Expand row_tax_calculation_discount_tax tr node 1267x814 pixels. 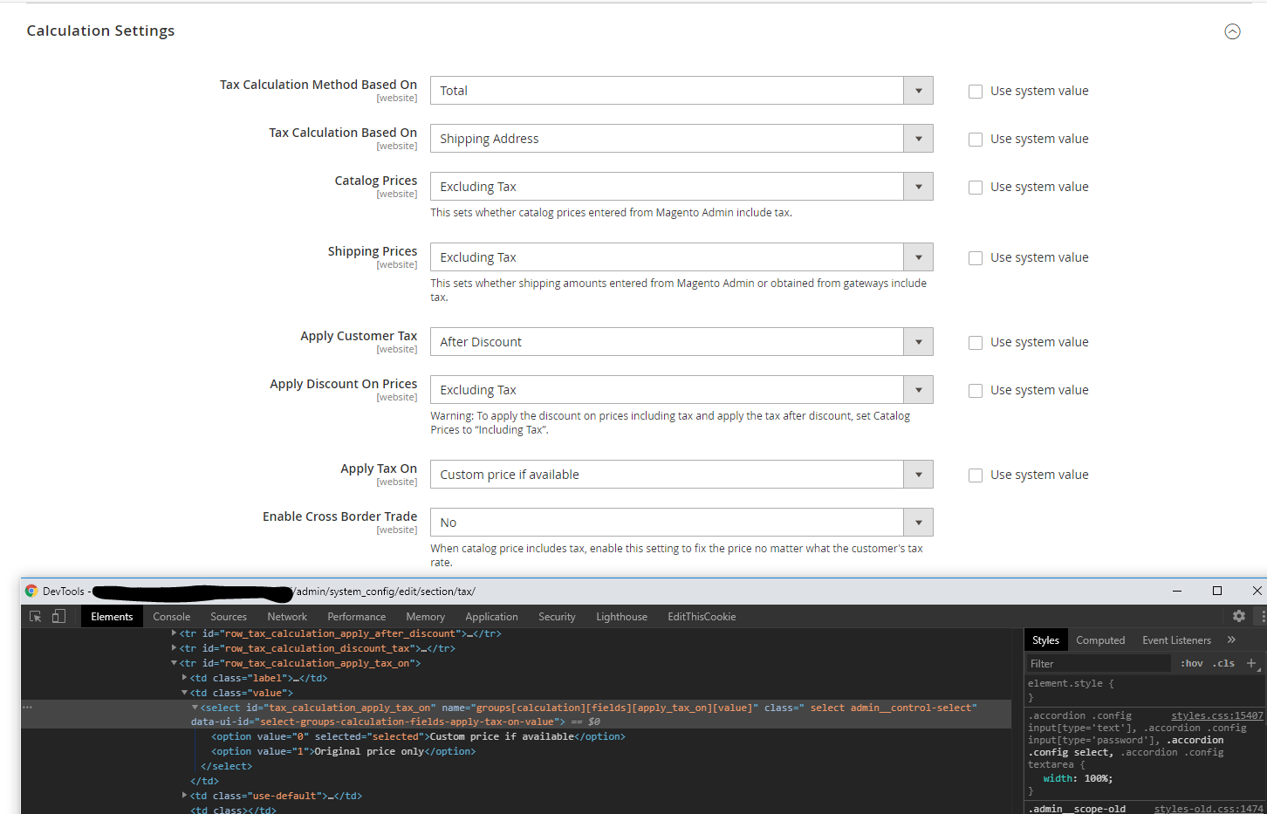(174, 648)
